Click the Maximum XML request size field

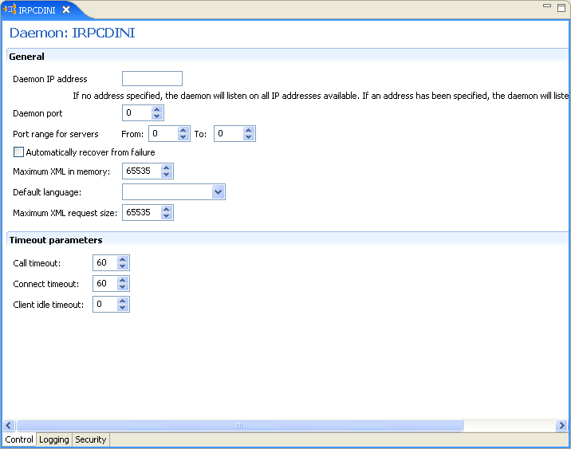point(142,213)
